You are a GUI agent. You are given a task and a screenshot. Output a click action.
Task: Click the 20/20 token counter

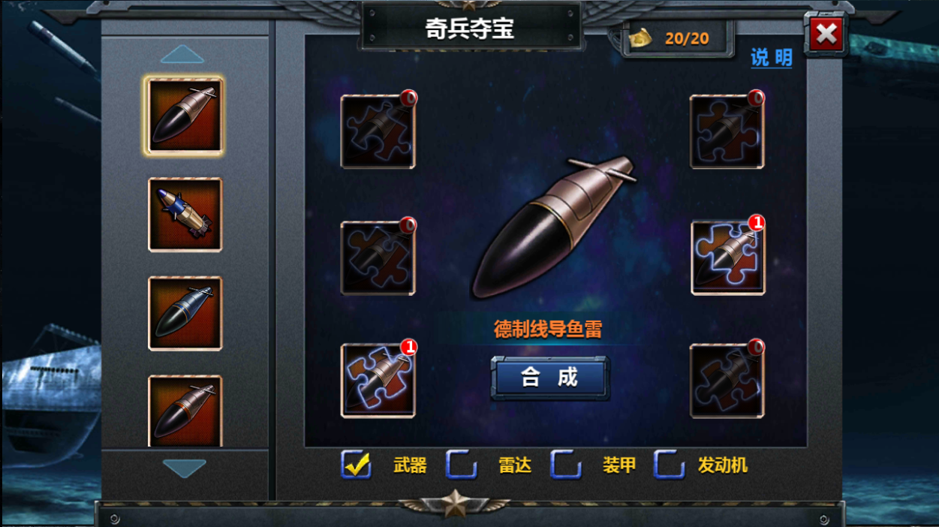tap(678, 38)
